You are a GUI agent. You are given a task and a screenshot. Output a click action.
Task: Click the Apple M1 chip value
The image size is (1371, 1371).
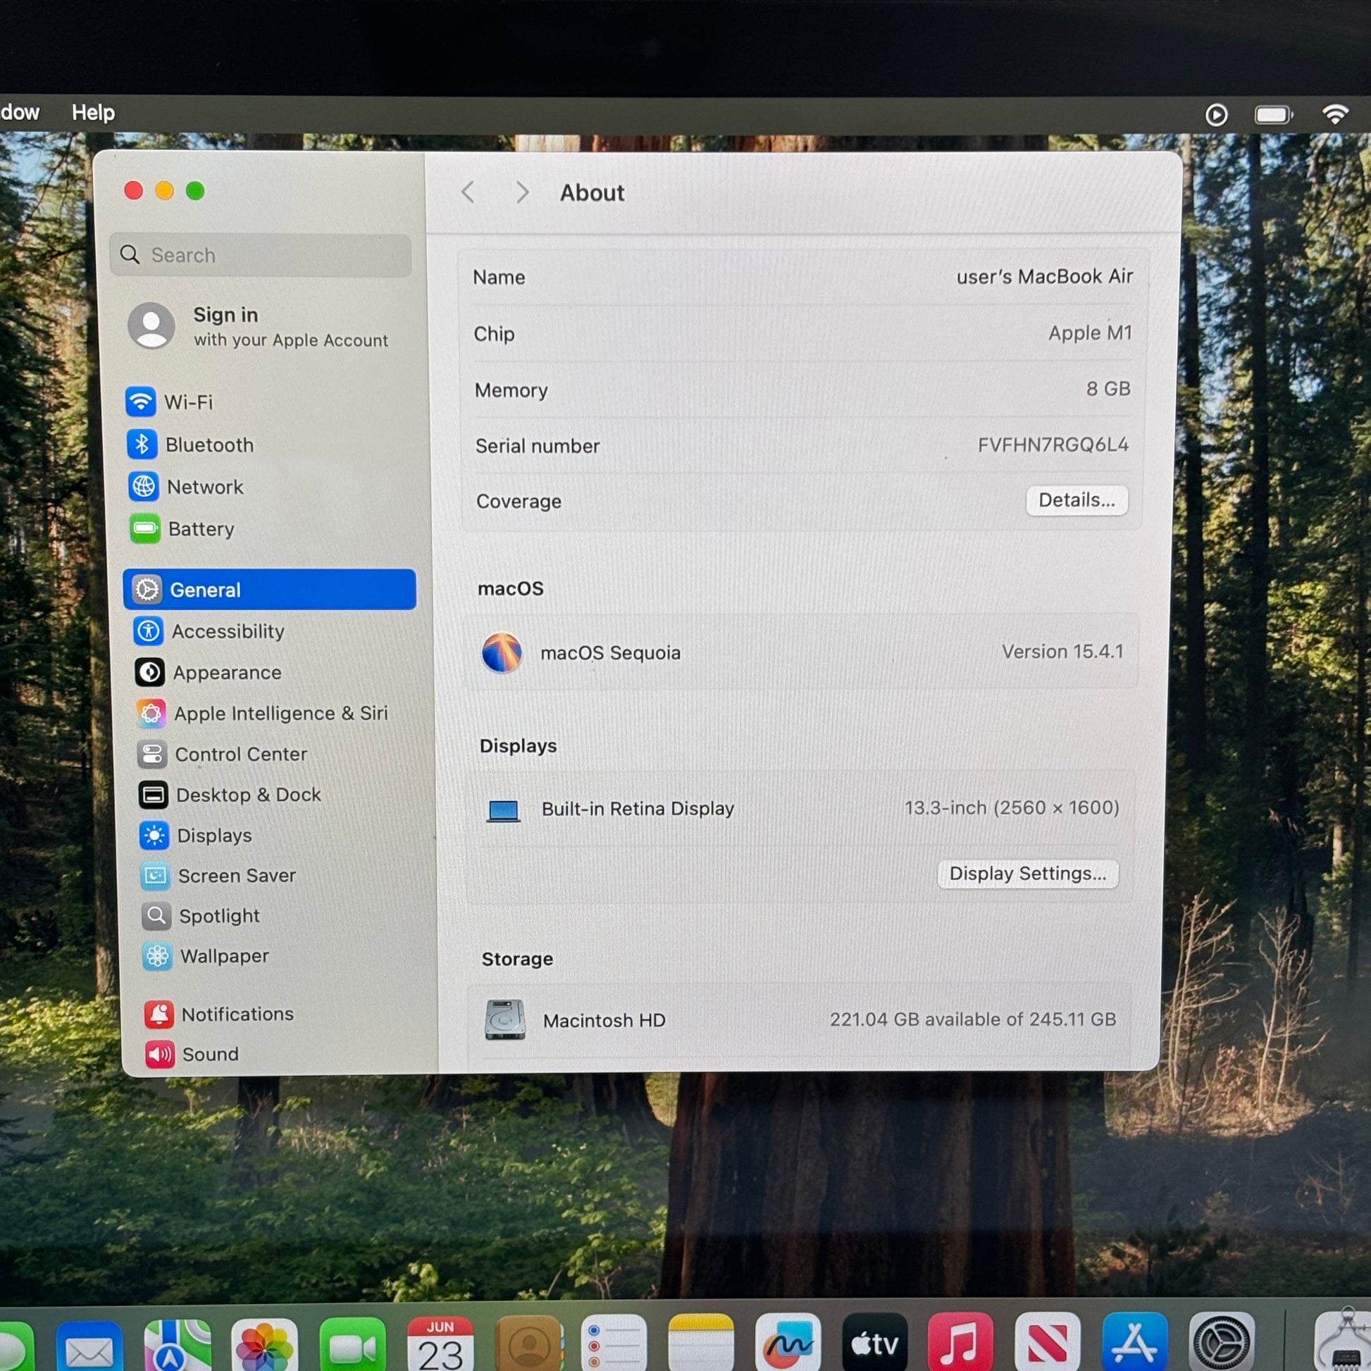tap(1090, 333)
